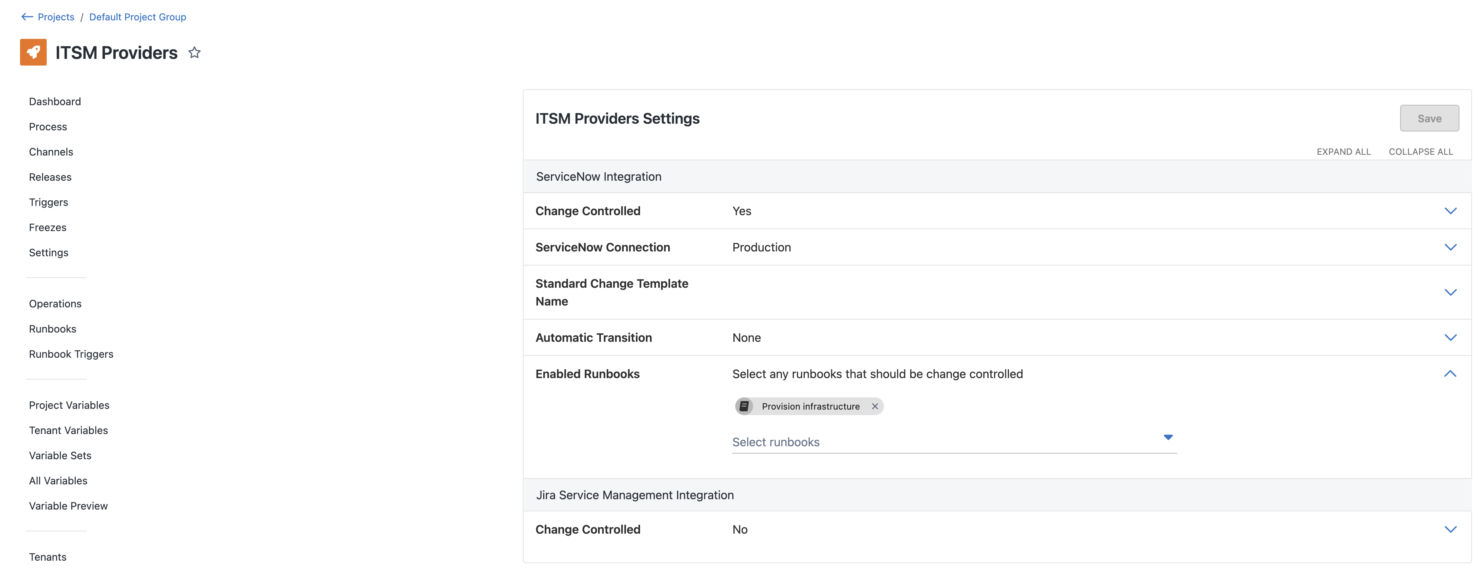Open Channels in the sidebar
Viewport: 1478px width, 574px height.
tap(51, 152)
